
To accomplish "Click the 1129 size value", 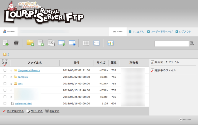I will (x=105, y=103).
